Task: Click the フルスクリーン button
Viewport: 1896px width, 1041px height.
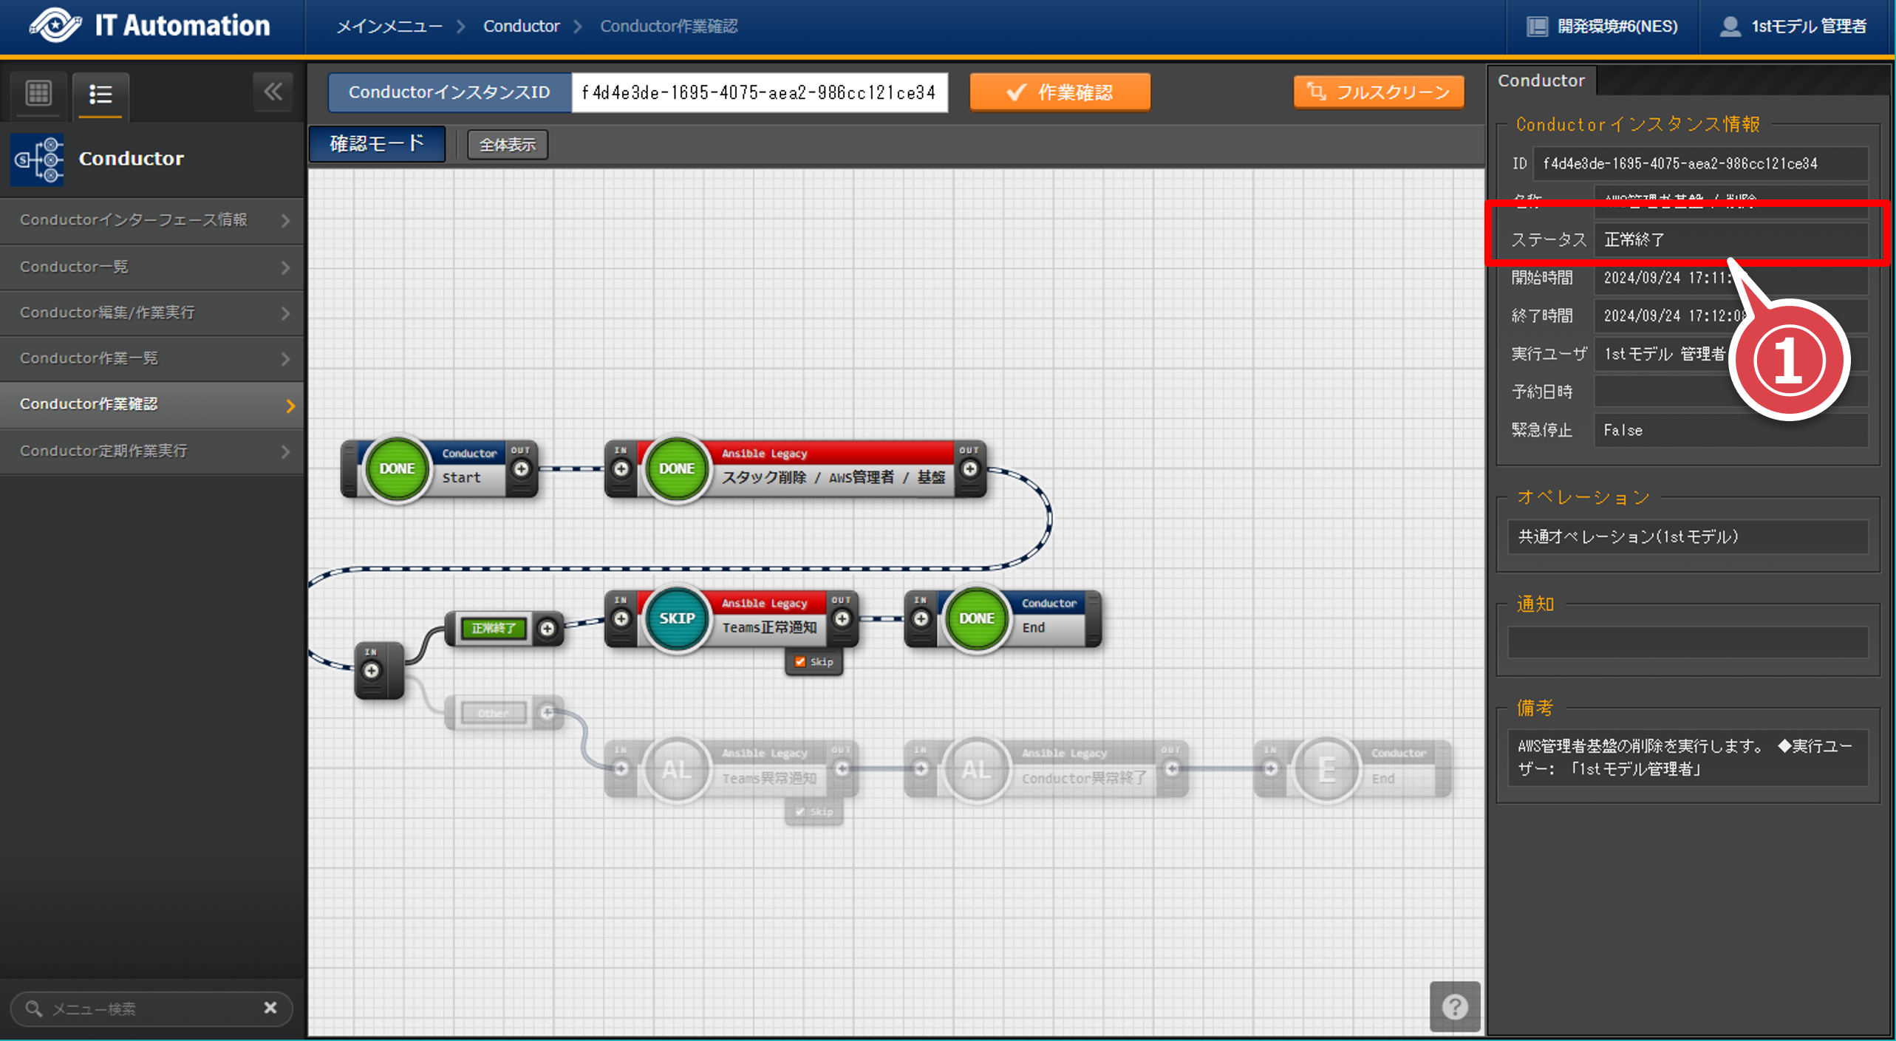Action: pyautogui.click(x=1378, y=92)
